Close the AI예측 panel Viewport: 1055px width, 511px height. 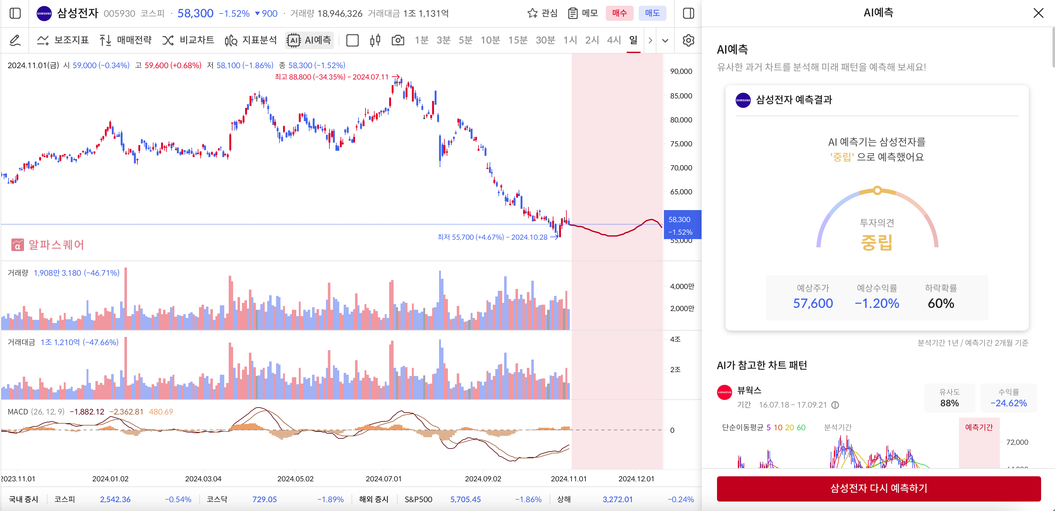pyautogui.click(x=1038, y=13)
